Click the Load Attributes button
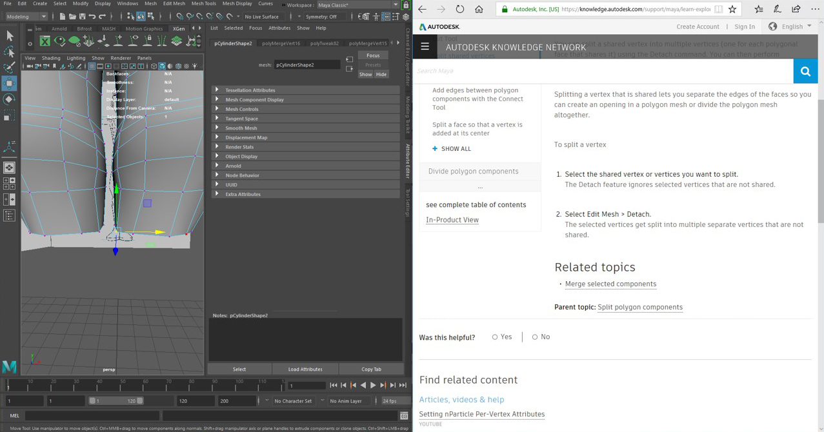824x432 pixels. pos(305,369)
